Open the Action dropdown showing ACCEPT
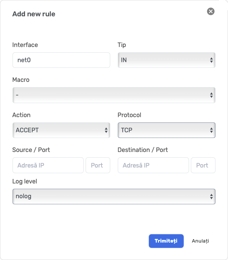This screenshot has width=228, height=260. pyautogui.click(x=58, y=130)
